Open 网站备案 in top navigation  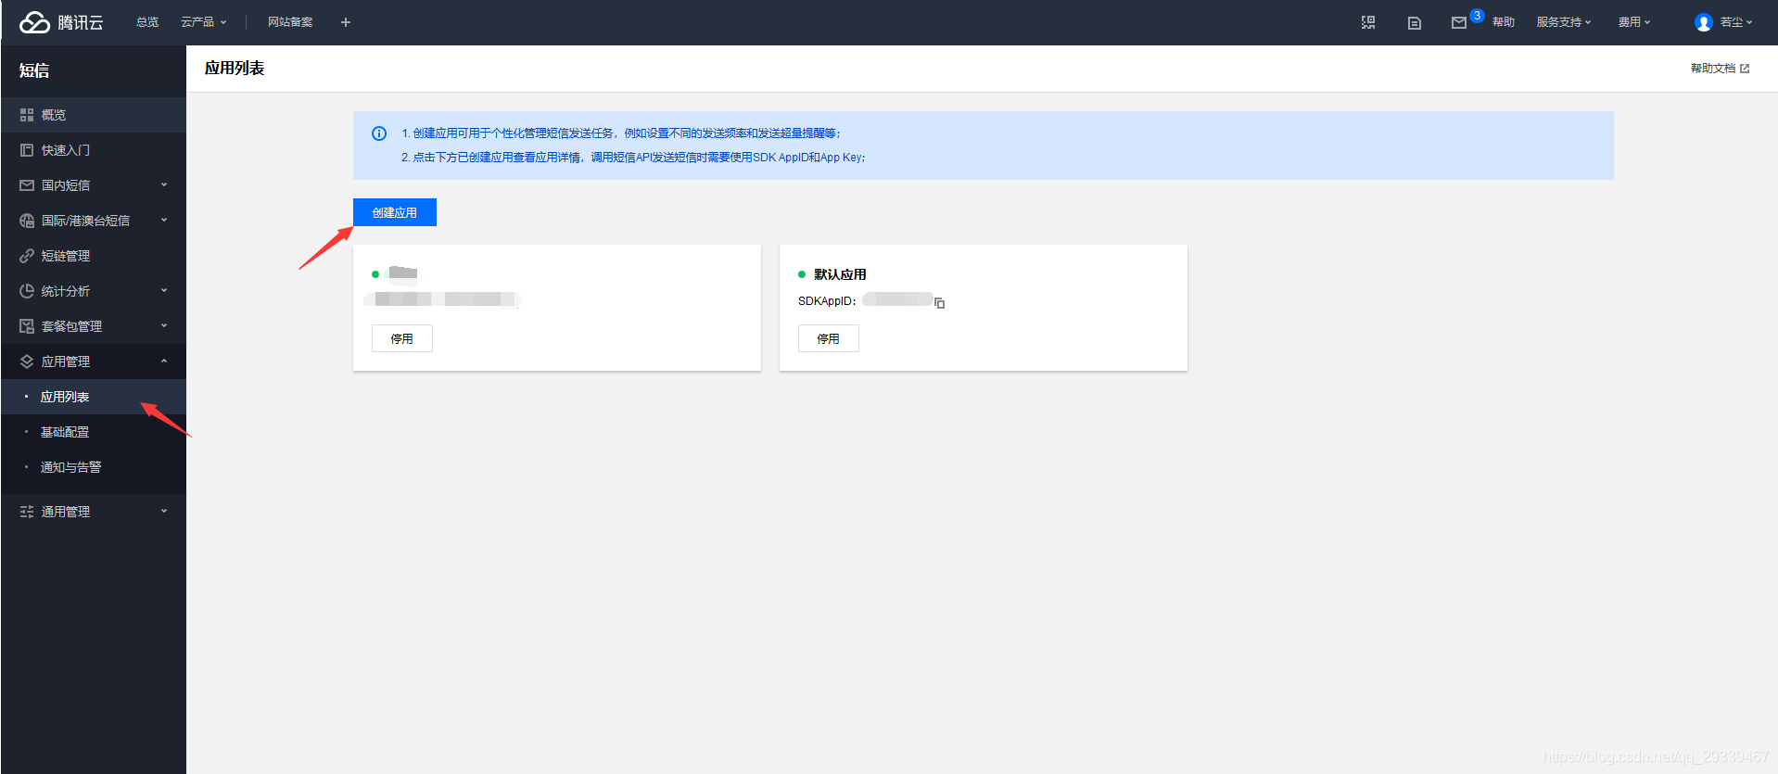click(x=290, y=22)
